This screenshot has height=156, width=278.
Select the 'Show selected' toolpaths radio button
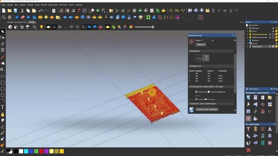(208, 92)
